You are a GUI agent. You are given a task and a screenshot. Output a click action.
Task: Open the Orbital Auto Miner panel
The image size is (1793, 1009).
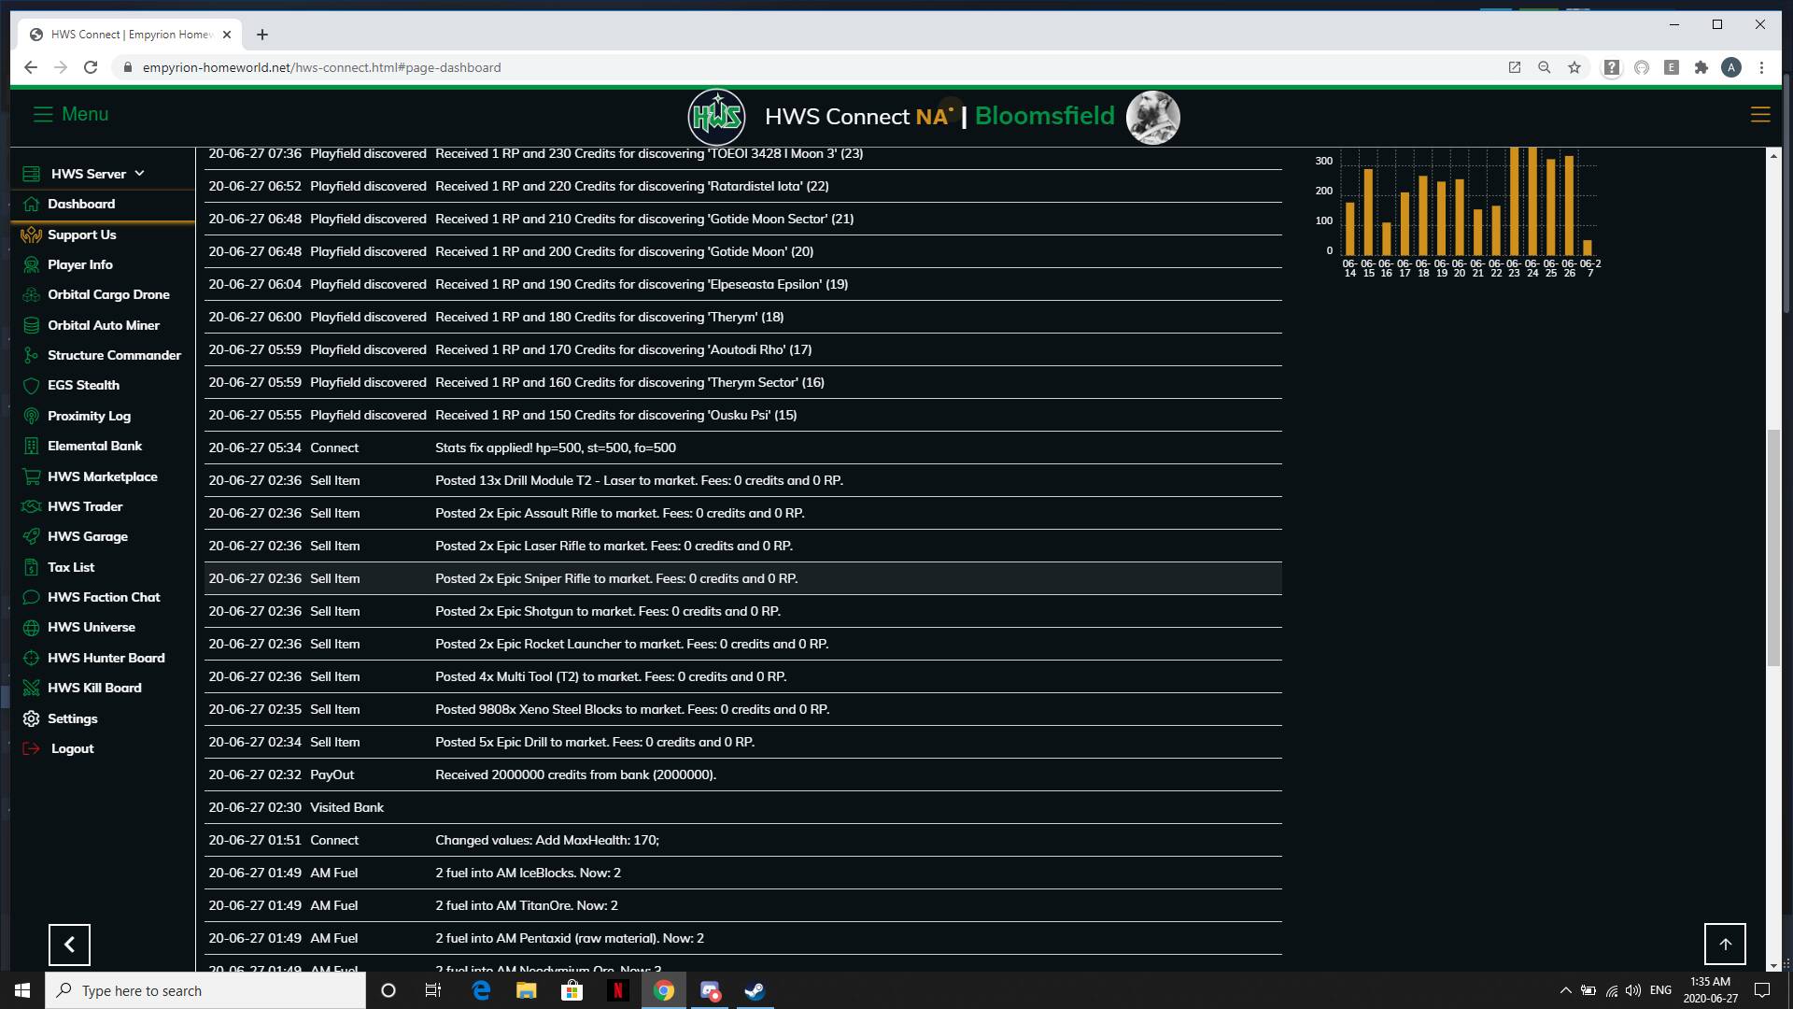(x=104, y=324)
